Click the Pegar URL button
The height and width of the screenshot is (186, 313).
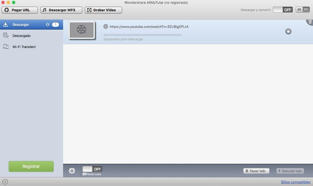click(20, 10)
